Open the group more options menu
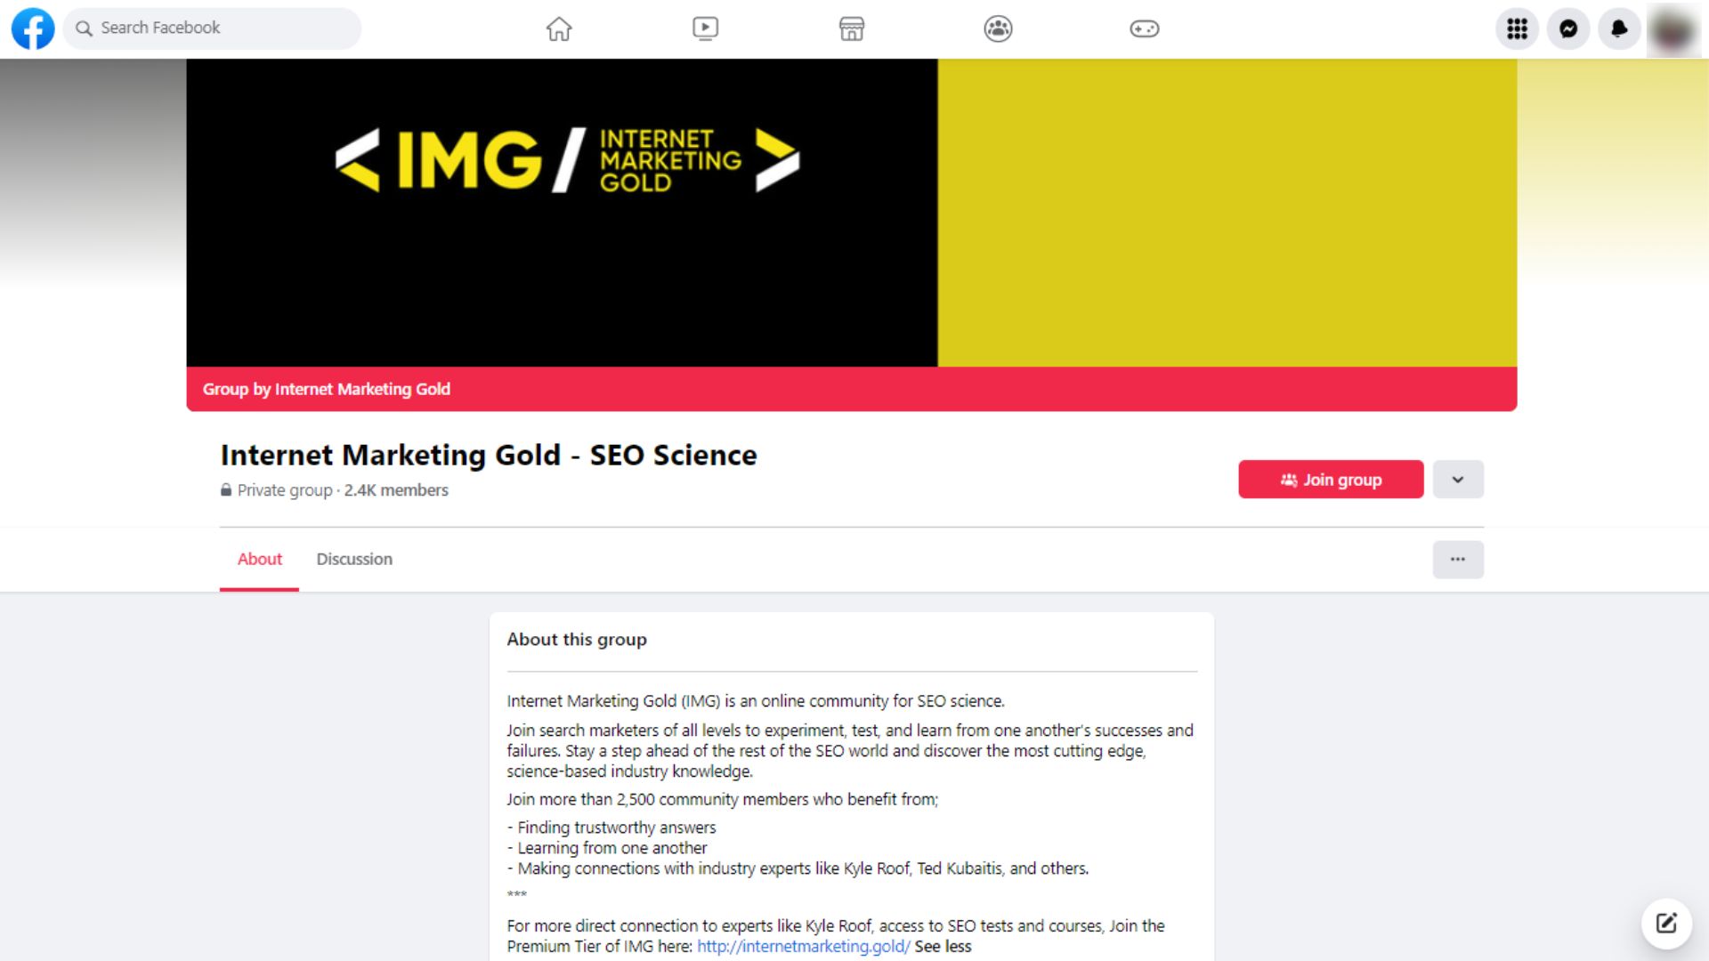The height and width of the screenshot is (961, 1709). pos(1458,559)
